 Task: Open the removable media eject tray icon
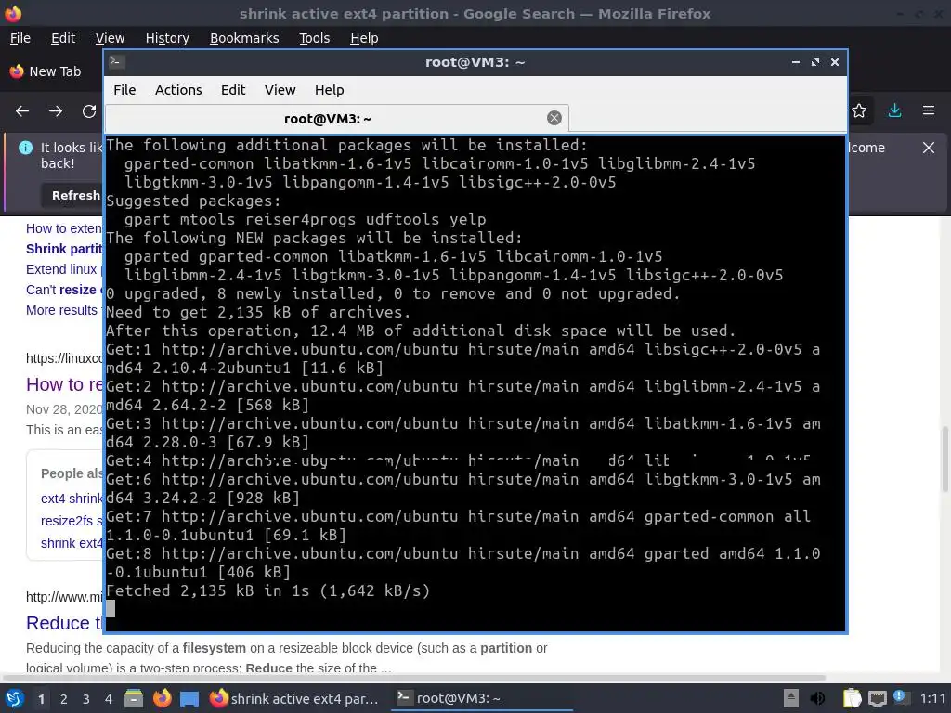pos(791,698)
